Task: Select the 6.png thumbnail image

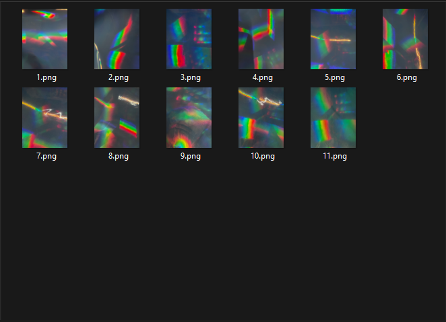Action: (405, 39)
